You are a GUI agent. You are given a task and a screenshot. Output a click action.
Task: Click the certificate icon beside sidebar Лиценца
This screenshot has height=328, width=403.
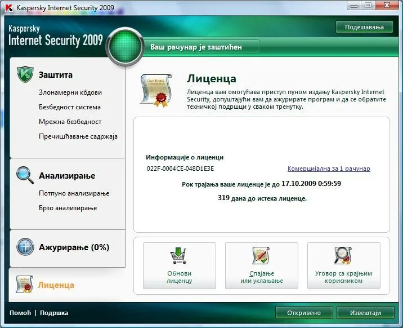[x=24, y=284]
